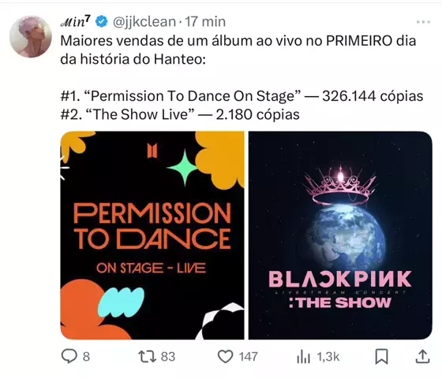Viewport: 442px width, 378px height.
Task: Click the @jjkclean username handle
Action: coord(144,22)
